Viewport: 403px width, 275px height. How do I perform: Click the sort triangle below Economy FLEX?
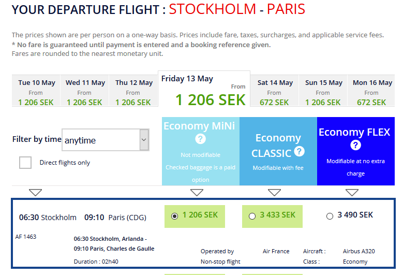[x=352, y=193]
